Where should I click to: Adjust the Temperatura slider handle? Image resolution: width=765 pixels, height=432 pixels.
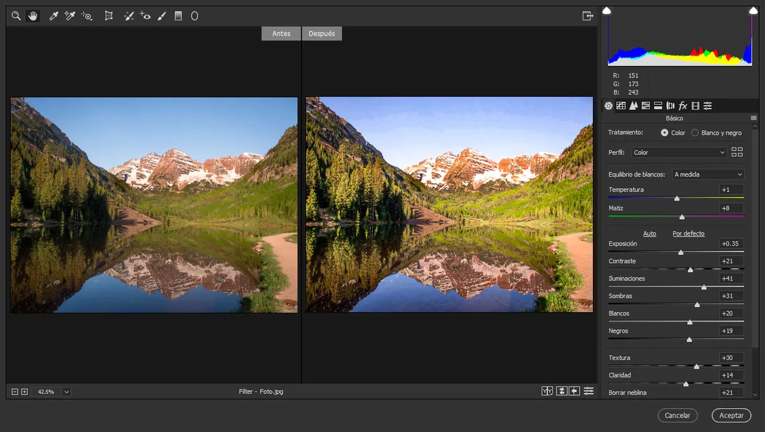coord(677,198)
